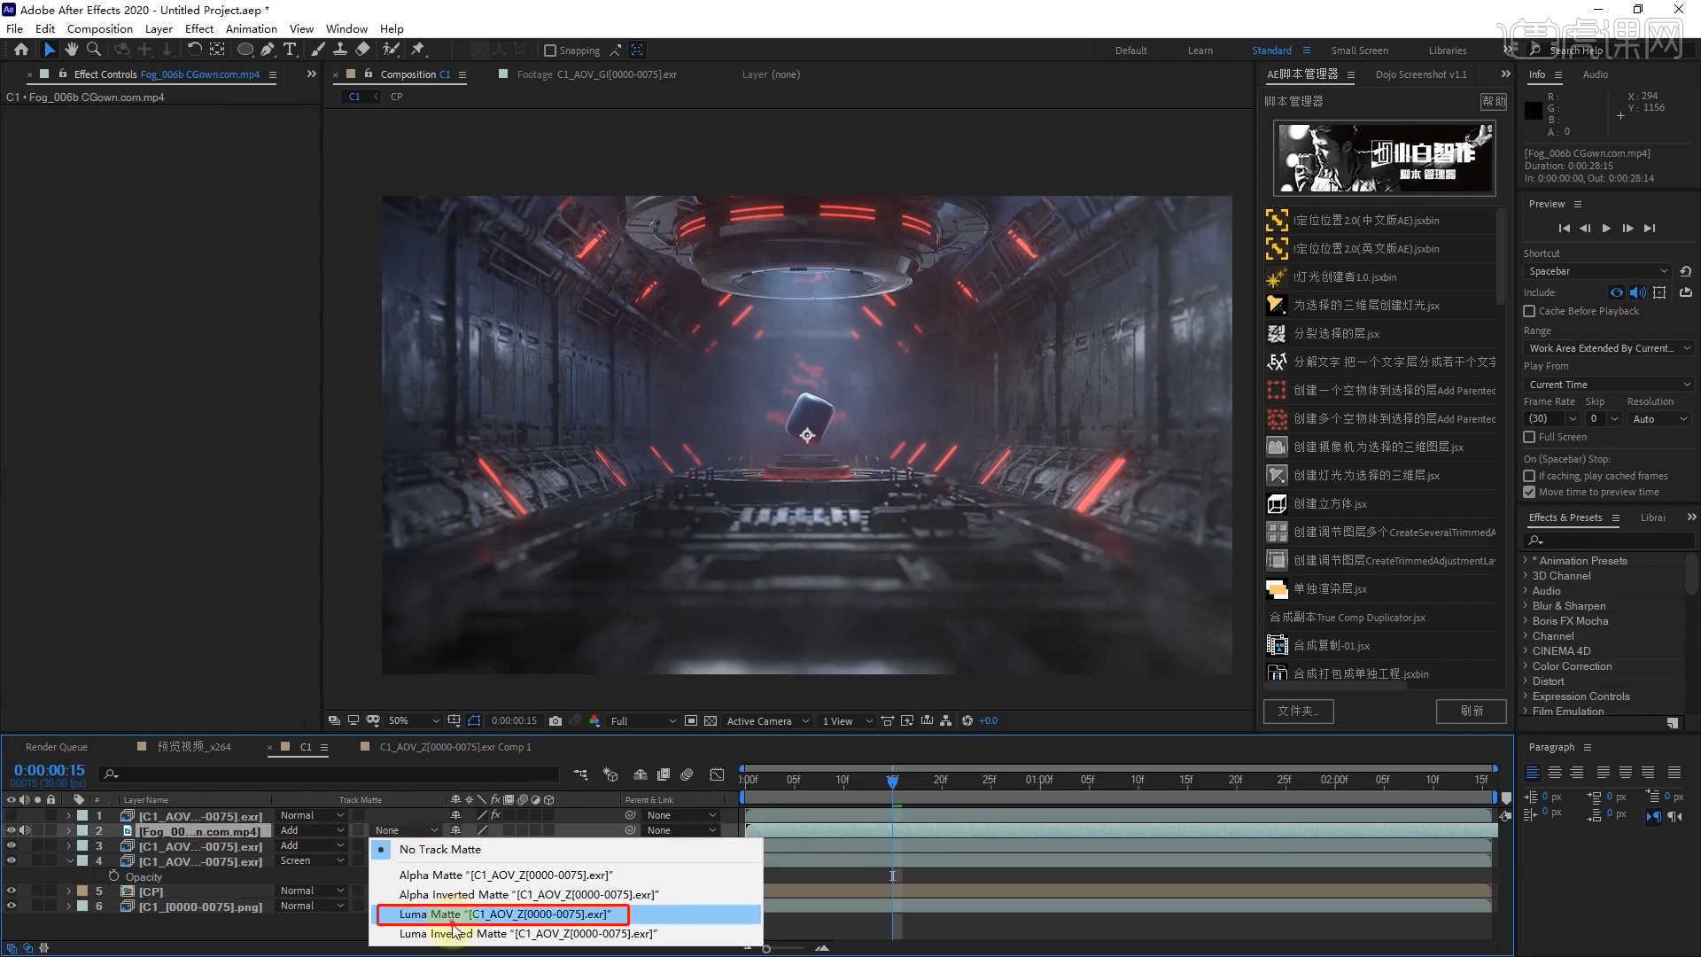This screenshot has width=1701, height=957.
Task: Click timeline layer search field
Action: (328, 774)
